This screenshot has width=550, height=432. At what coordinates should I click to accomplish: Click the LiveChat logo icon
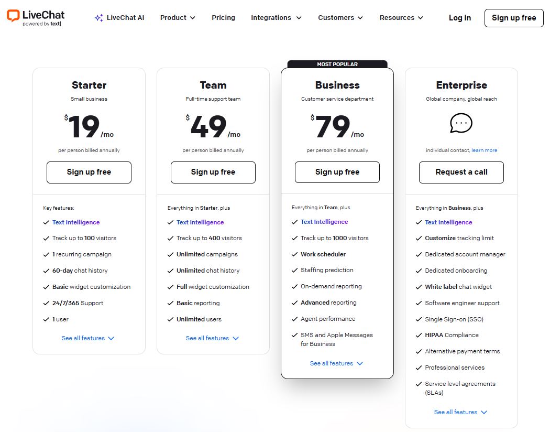pos(13,16)
